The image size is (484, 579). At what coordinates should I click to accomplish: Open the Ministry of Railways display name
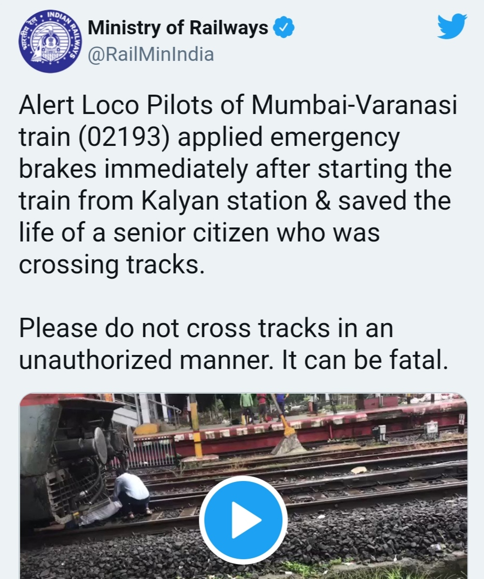coord(178,28)
